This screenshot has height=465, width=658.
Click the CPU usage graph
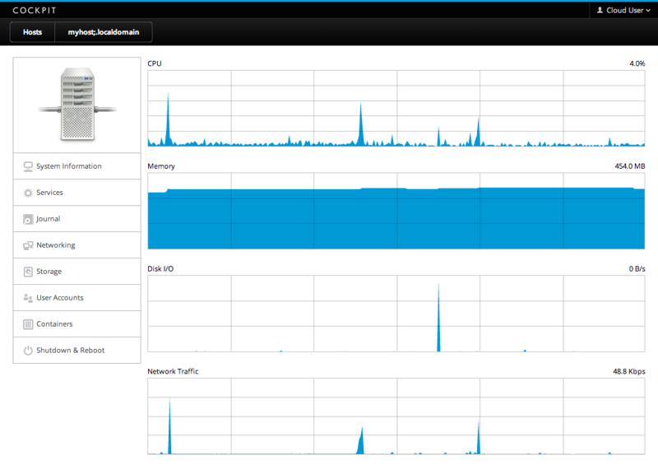coord(396,109)
